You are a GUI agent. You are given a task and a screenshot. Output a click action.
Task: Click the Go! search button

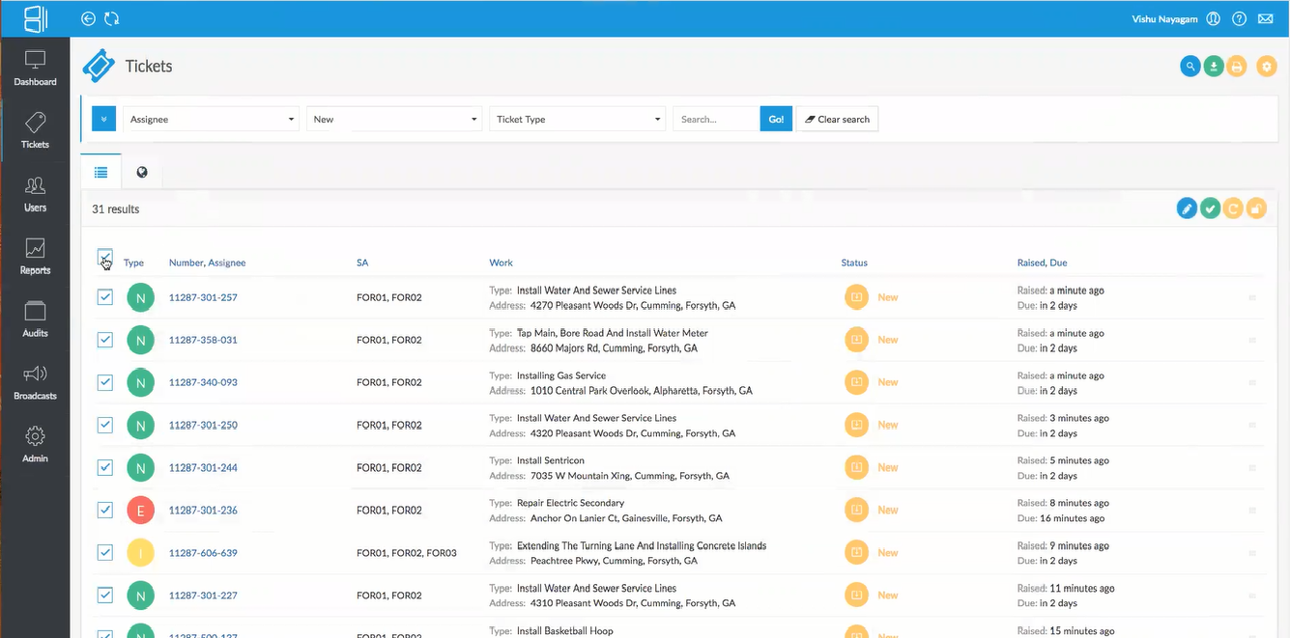point(776,119)
